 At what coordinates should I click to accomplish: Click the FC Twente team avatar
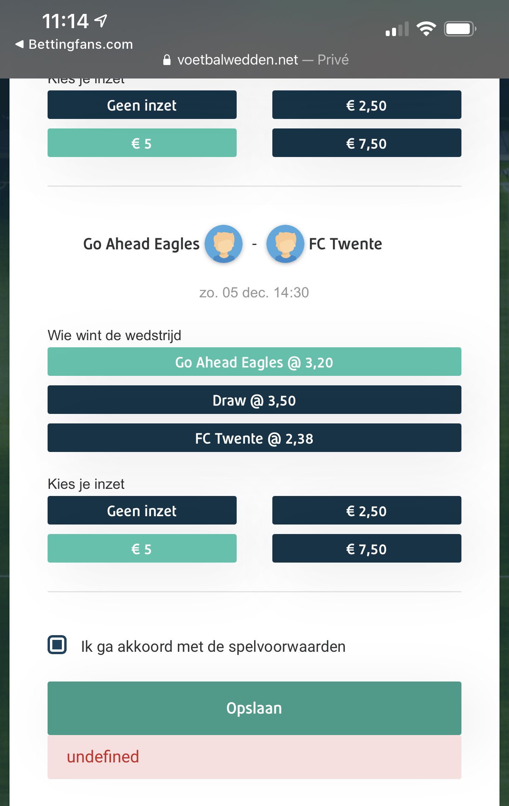coord(285,244)
